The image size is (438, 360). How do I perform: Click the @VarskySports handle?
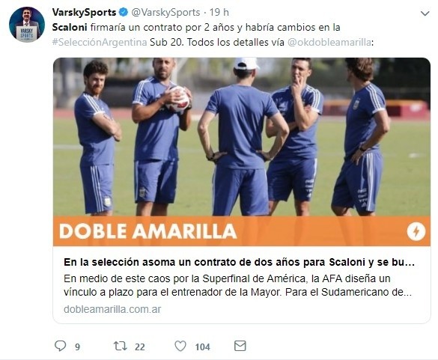tap(165, 12)
